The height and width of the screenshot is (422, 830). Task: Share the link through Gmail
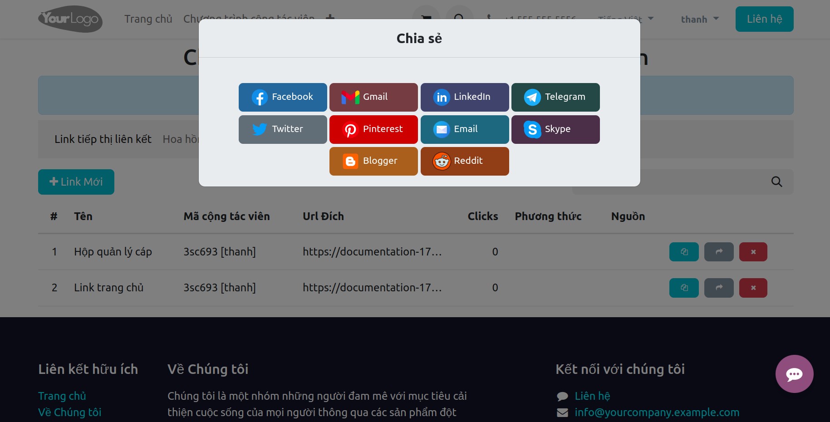373,97
